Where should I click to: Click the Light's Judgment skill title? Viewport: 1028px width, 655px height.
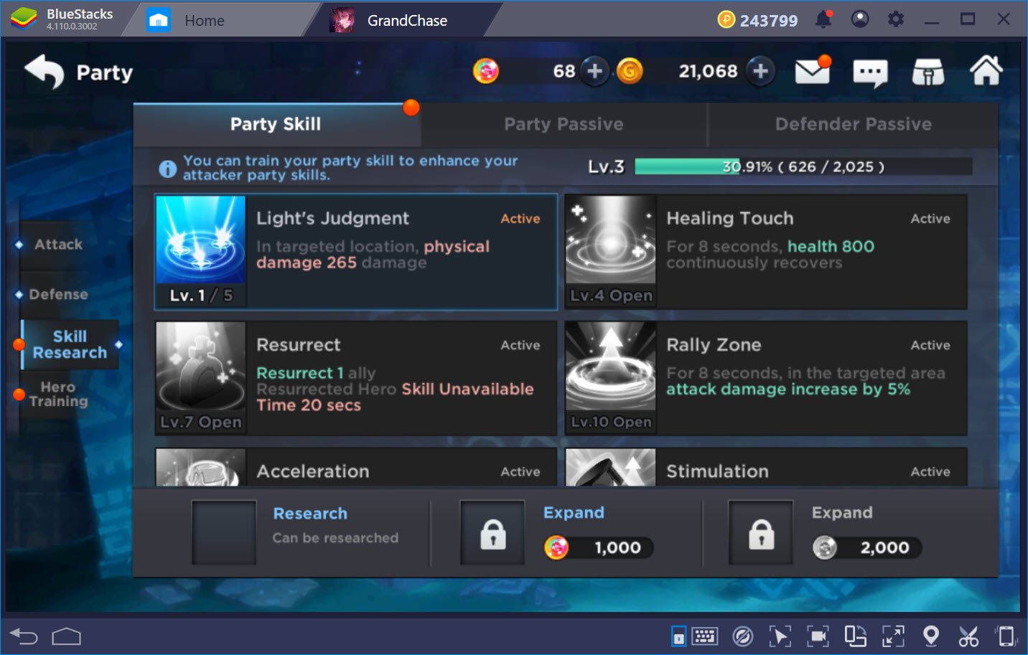pos(332,219)
